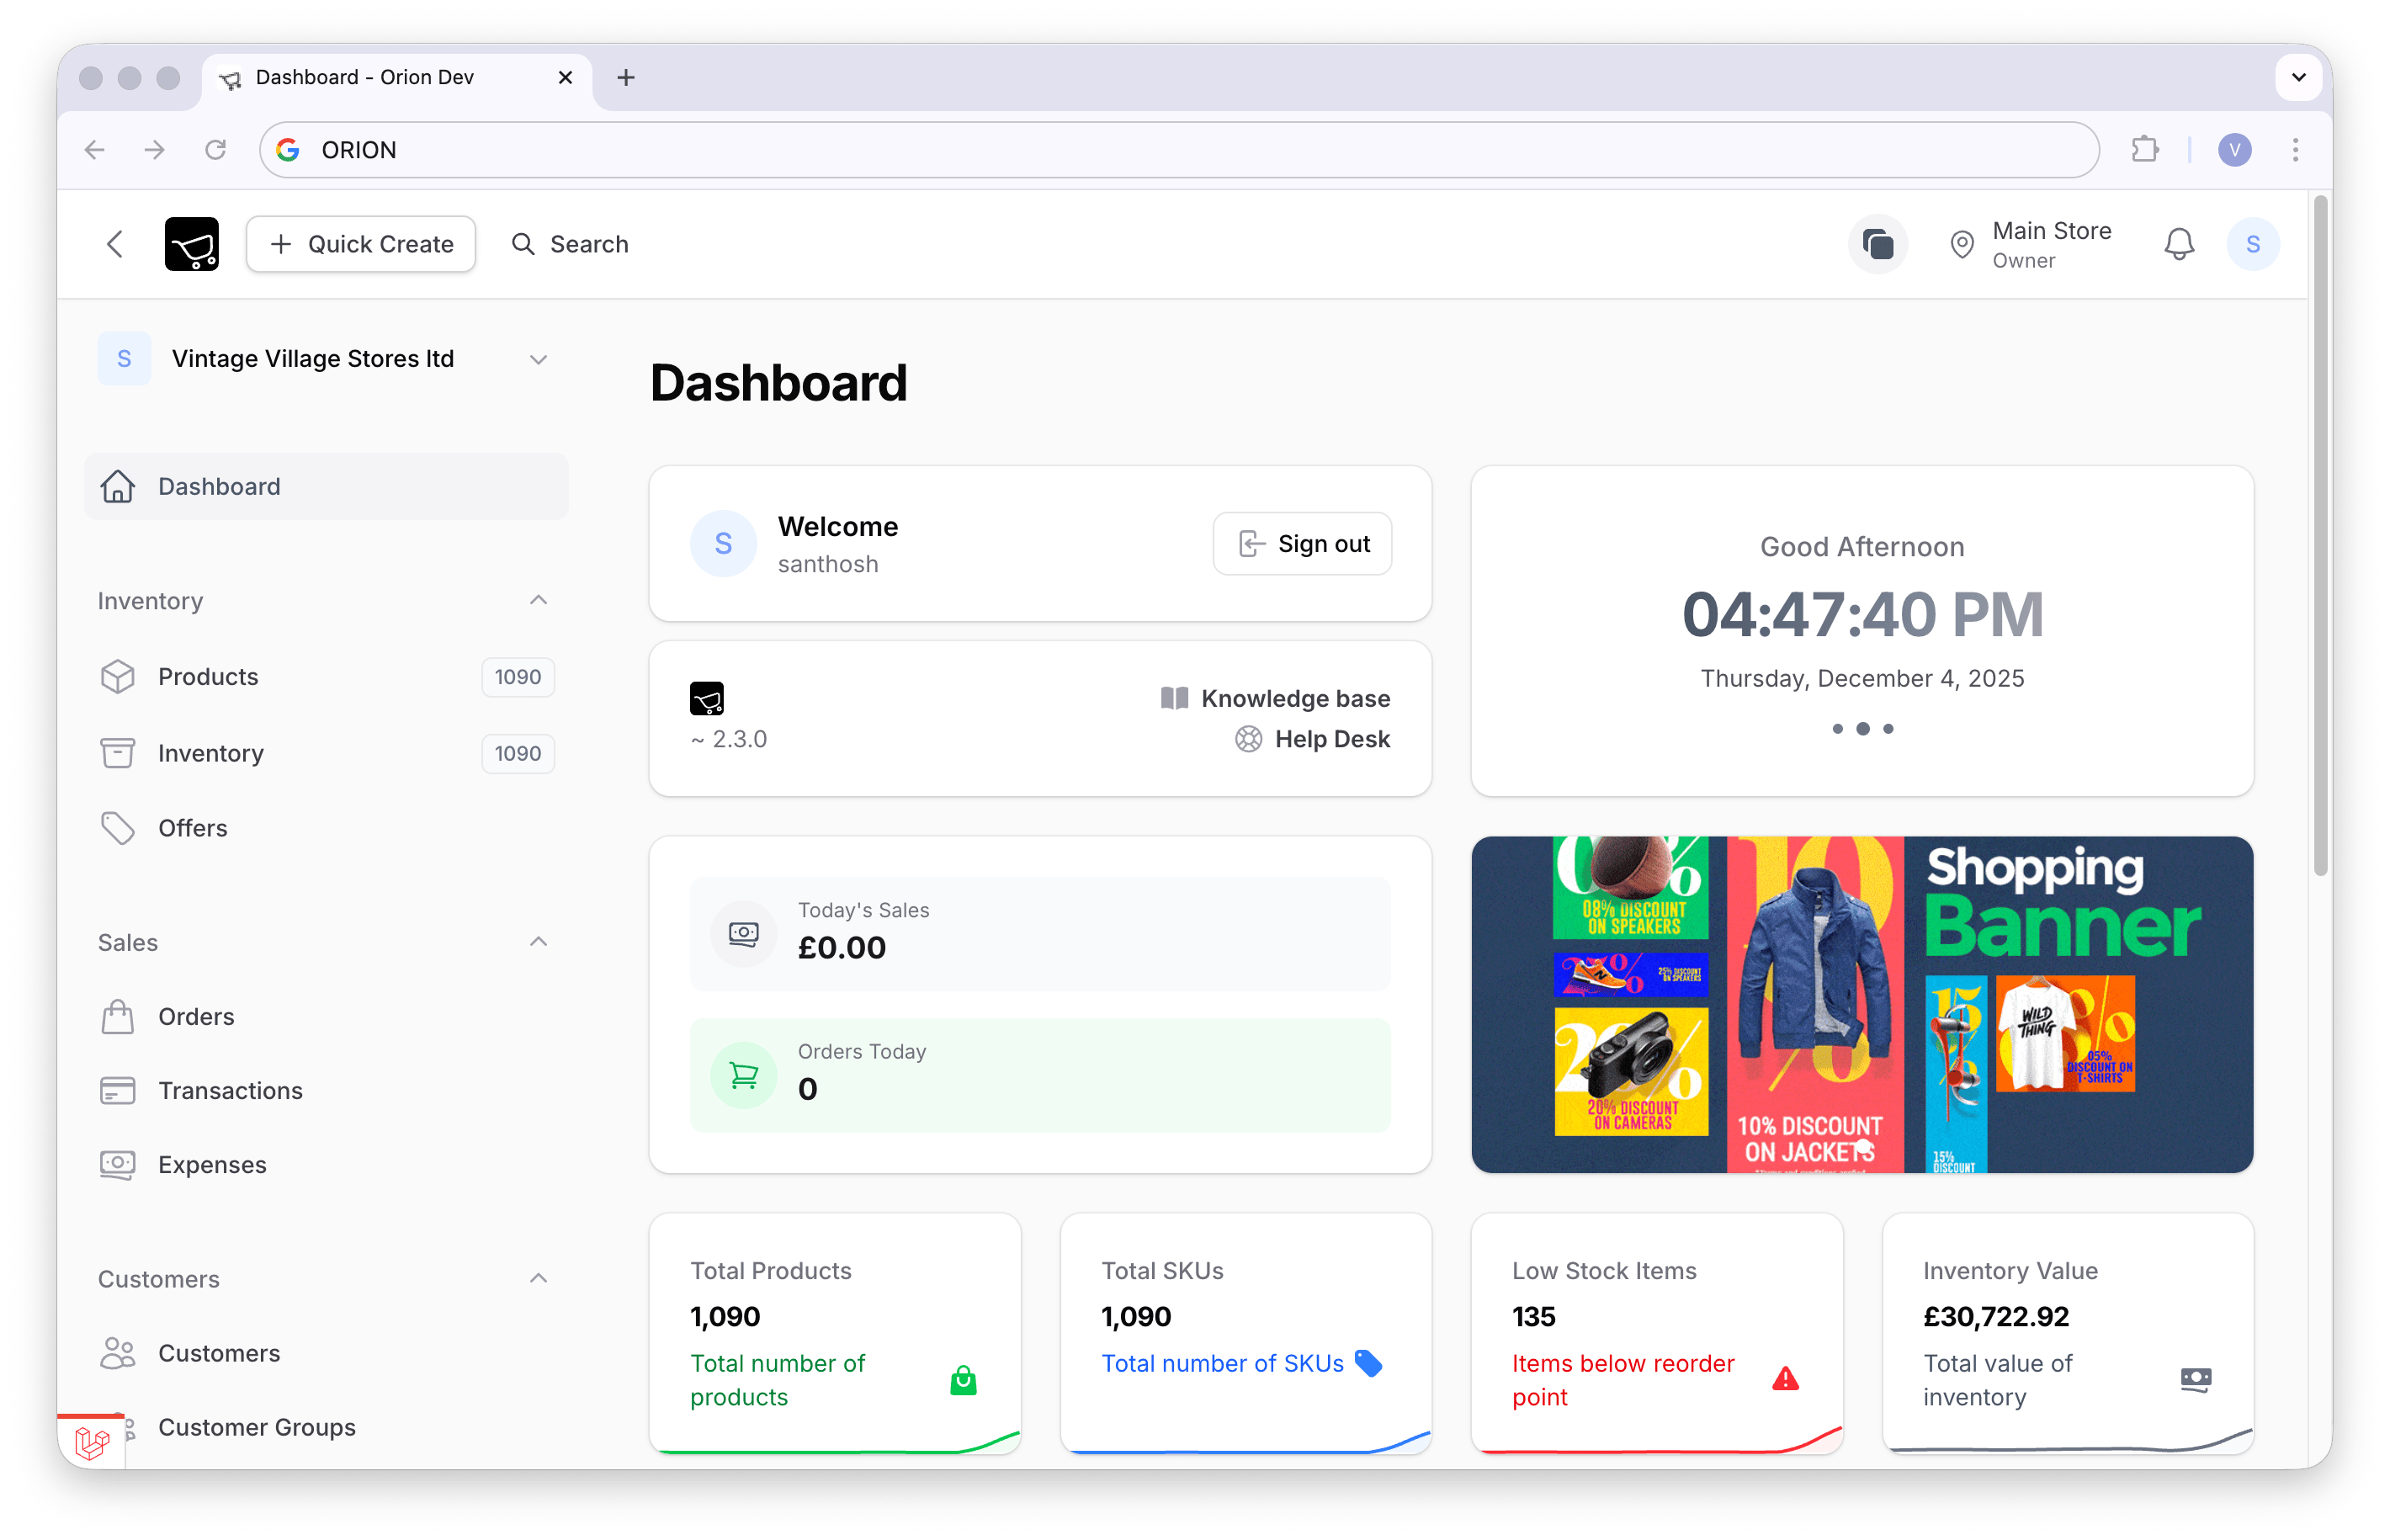Select the Products box icon in sidebar
This screenshot has height=1540, width=2390.
[118, 676]
